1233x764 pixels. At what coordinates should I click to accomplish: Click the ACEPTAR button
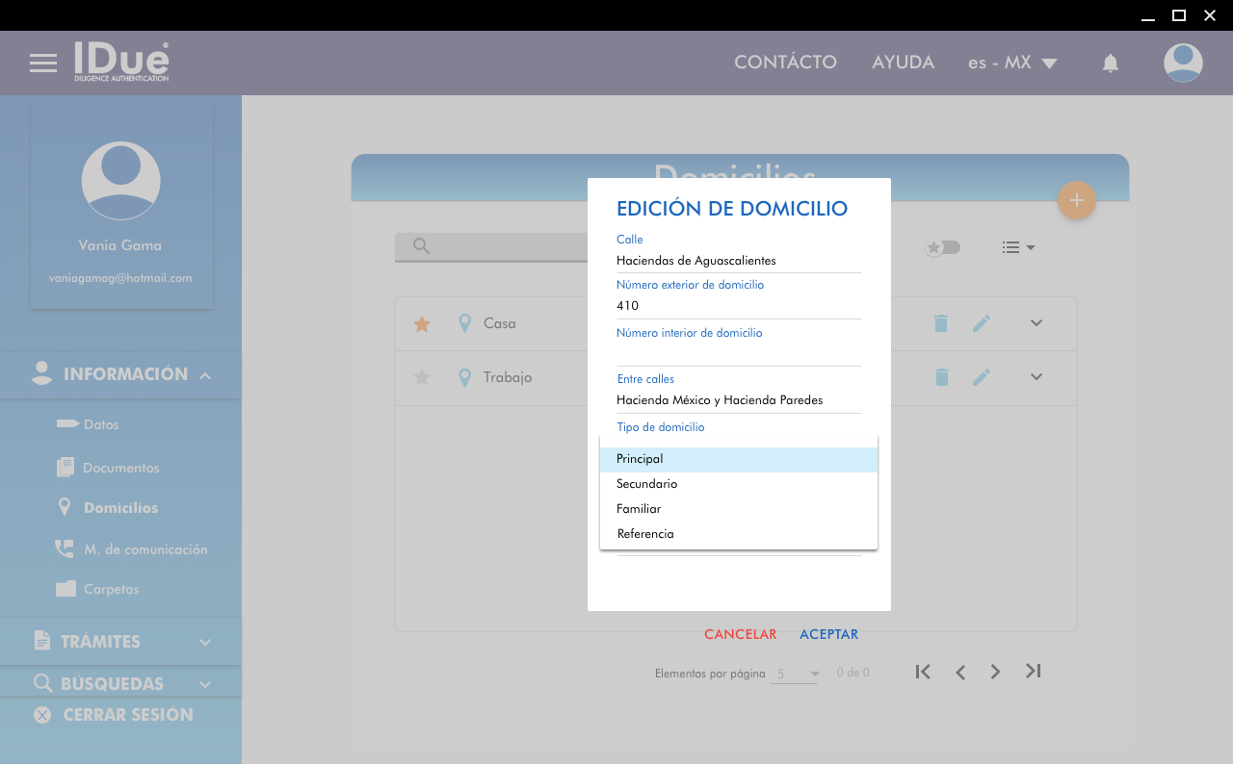tap(828, 634)
